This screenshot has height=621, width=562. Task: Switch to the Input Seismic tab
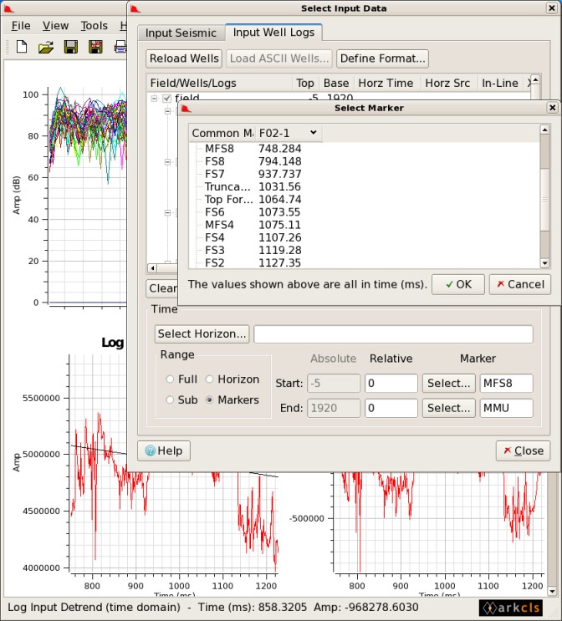181,33
